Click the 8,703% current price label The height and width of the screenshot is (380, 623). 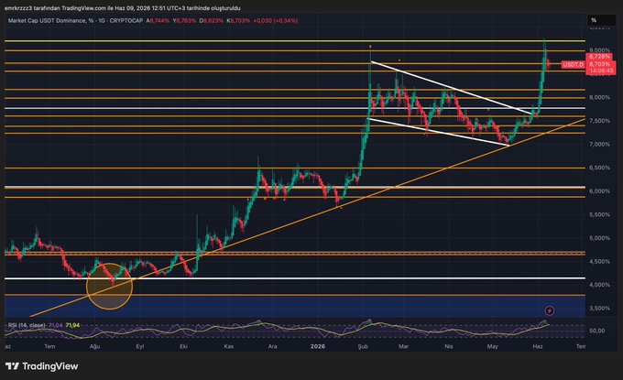coord(600,64)
